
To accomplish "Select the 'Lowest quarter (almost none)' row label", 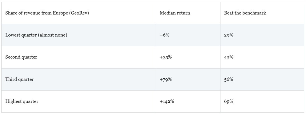I will click(36, 35).
